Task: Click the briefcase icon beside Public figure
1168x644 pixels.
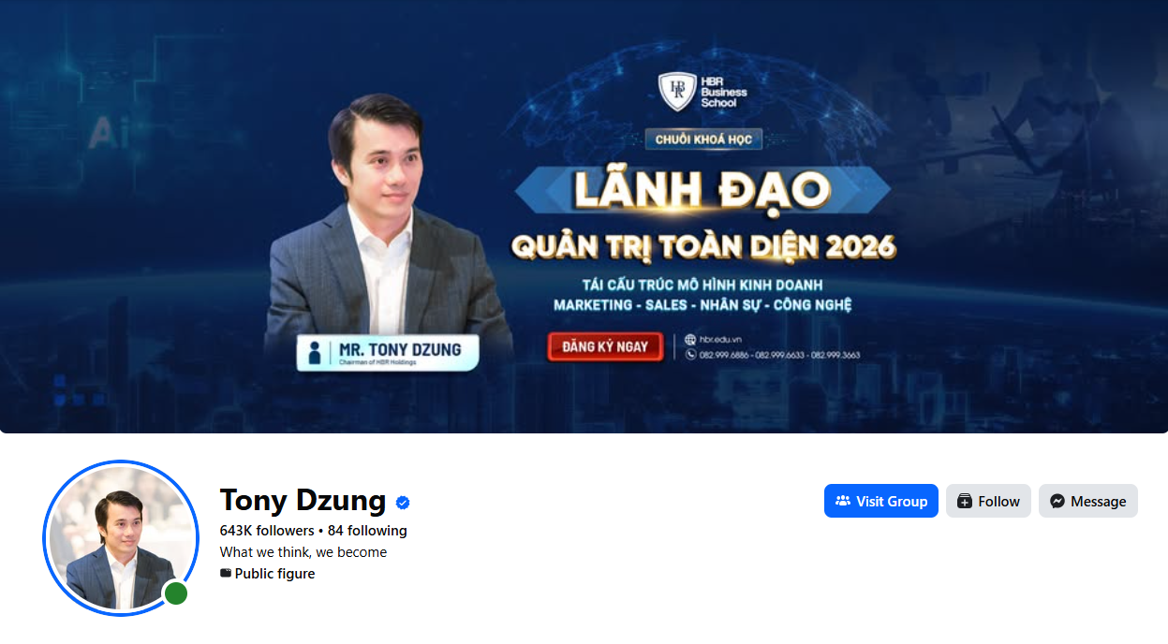Action: [226, 573]
